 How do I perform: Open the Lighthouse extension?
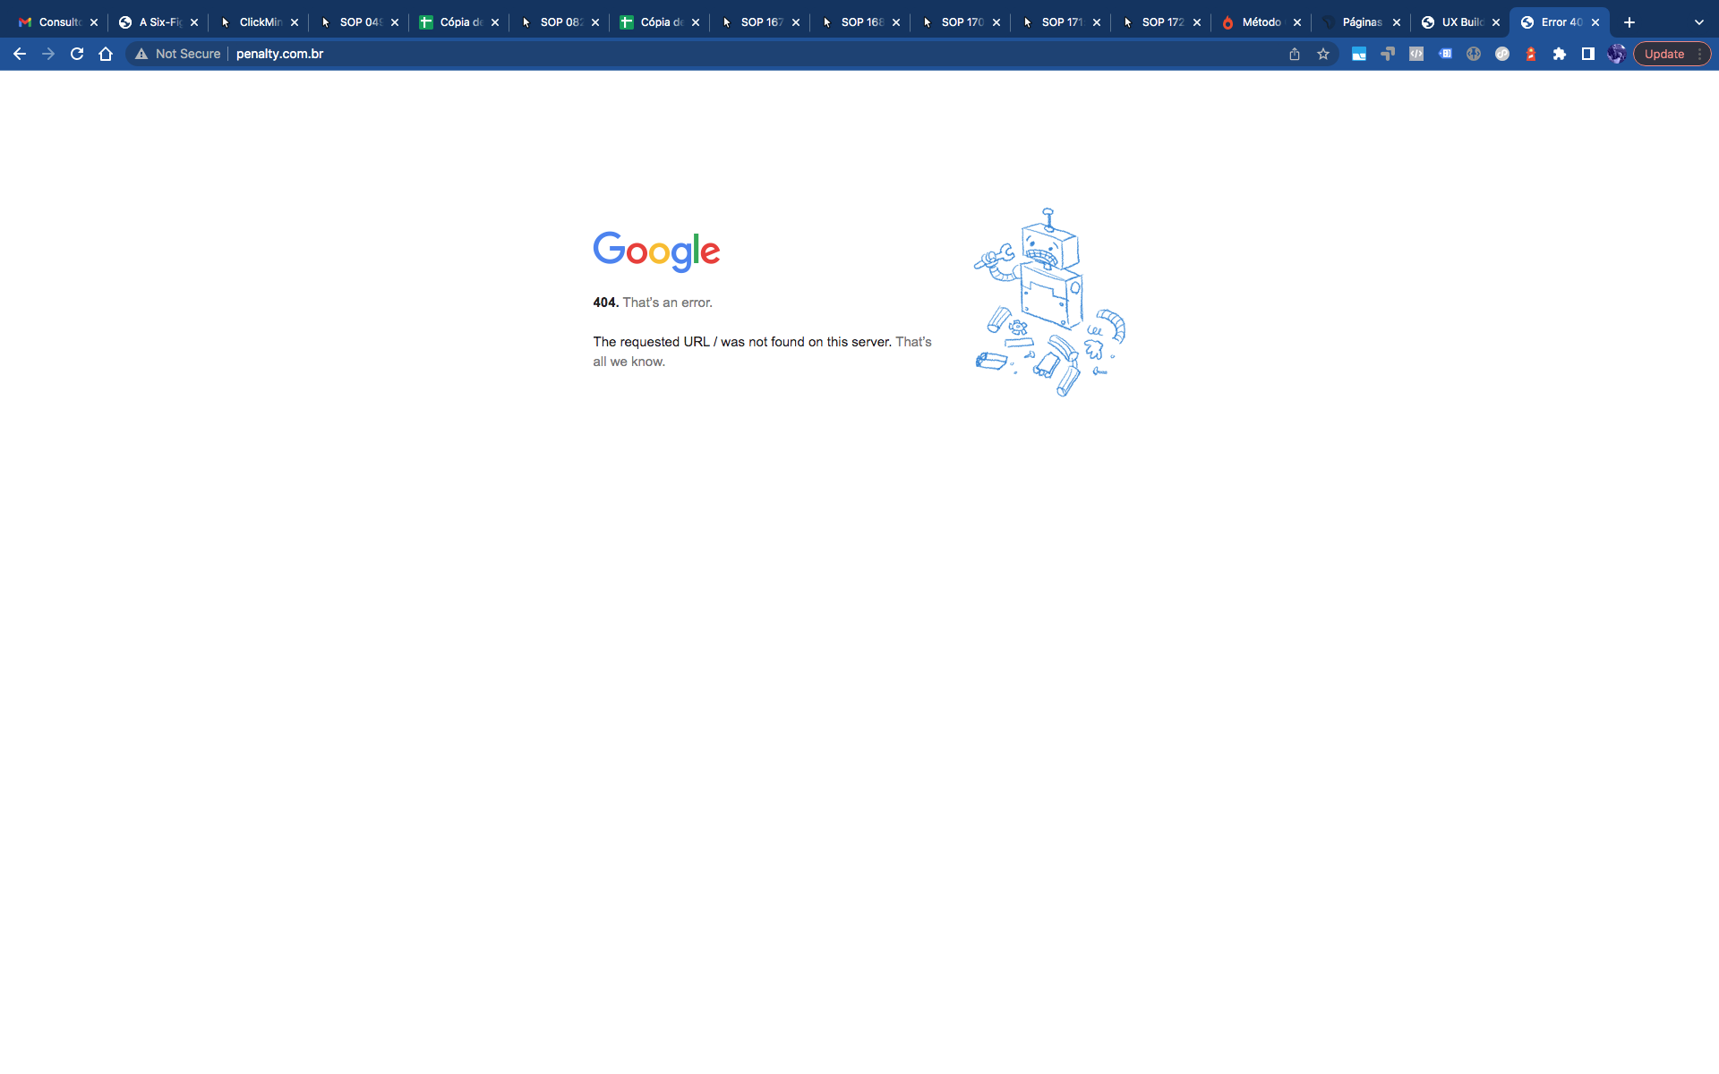(1531, 54)
